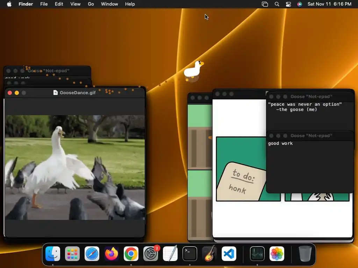The image size is (358, 268).
Task: Open Activity Monitor in the Dock
Action: pos(257,254)
